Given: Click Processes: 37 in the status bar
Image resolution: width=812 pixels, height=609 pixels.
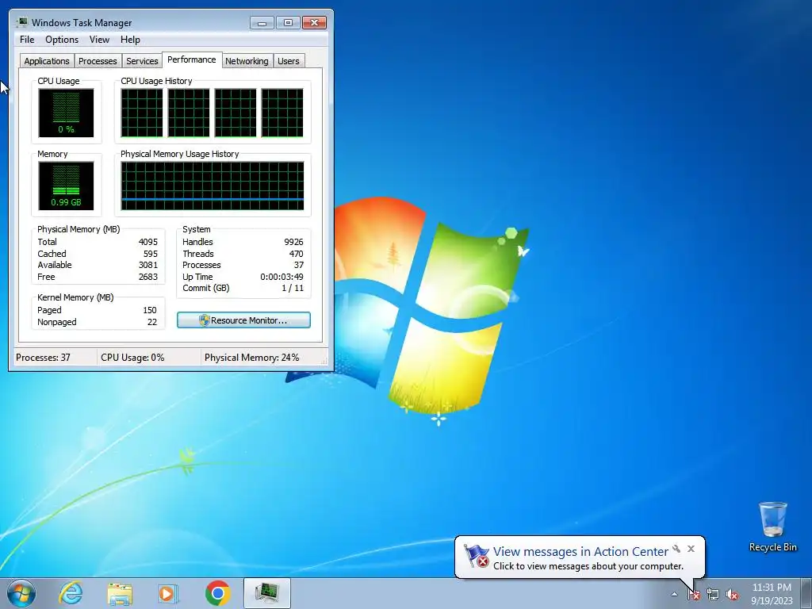Looking at the screenshot, I should (43, 358).
